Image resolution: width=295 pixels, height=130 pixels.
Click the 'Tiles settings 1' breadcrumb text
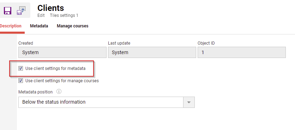64,15
